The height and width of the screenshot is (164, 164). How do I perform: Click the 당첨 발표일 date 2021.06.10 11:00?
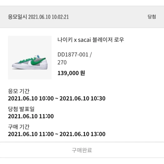click(x=31, y=116)
